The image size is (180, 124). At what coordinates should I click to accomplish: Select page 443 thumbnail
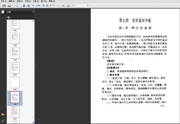coord(15,53)
